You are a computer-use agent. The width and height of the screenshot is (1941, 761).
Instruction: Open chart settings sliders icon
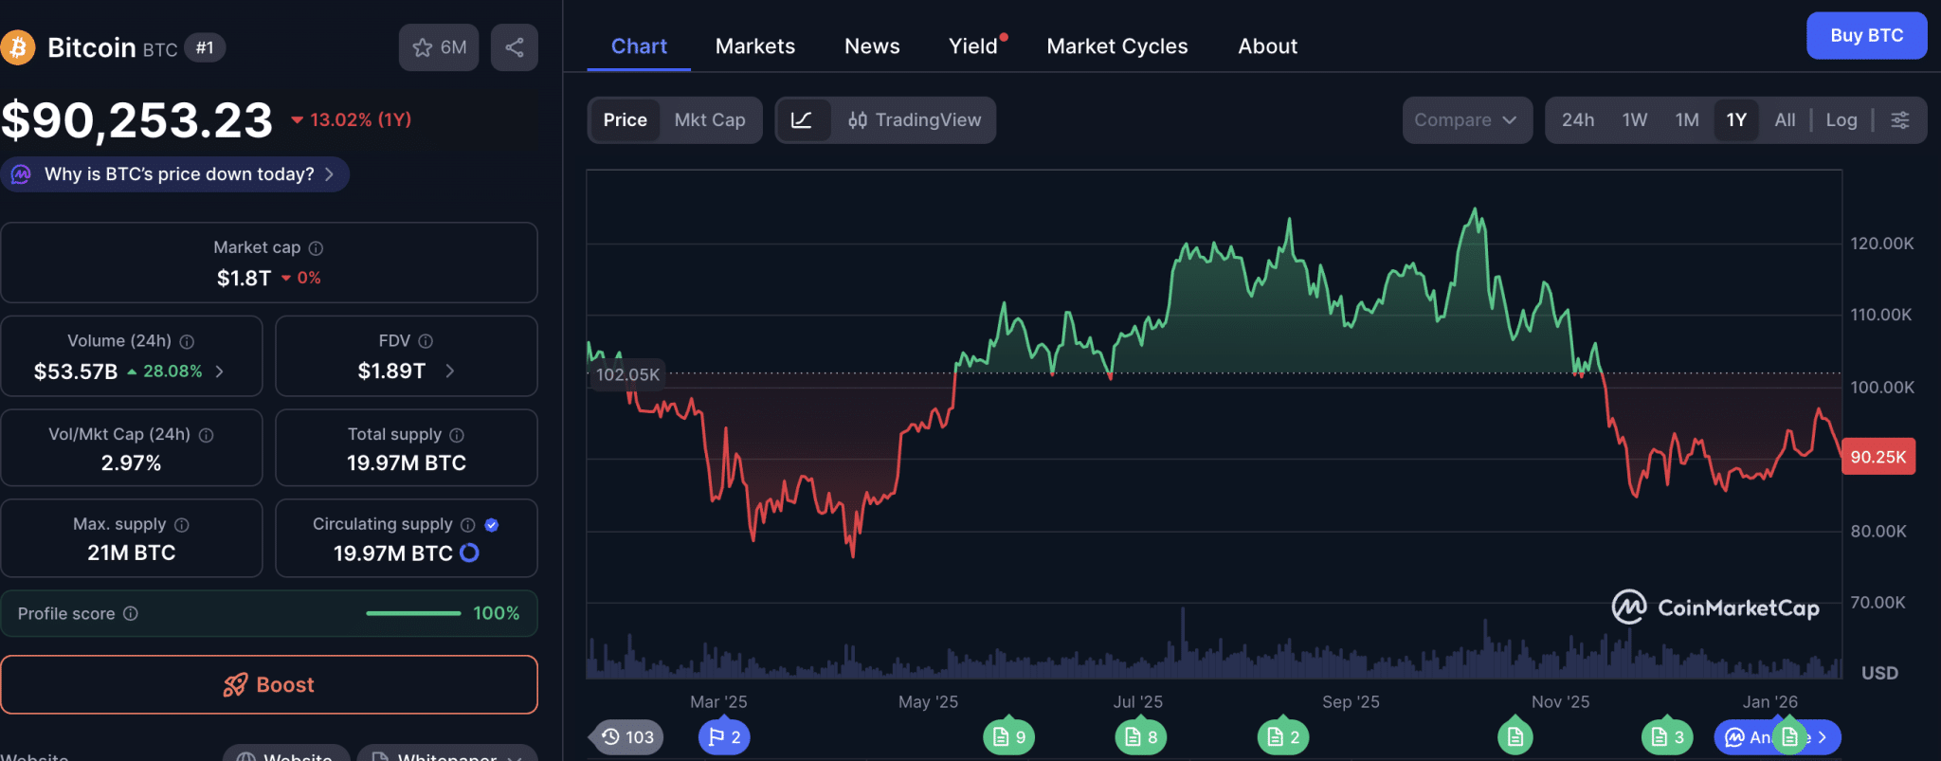click(1899, 120)
